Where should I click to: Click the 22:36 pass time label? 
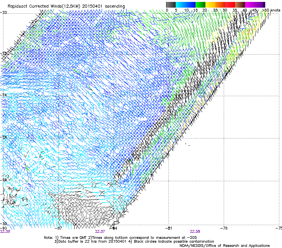(5, 232)
